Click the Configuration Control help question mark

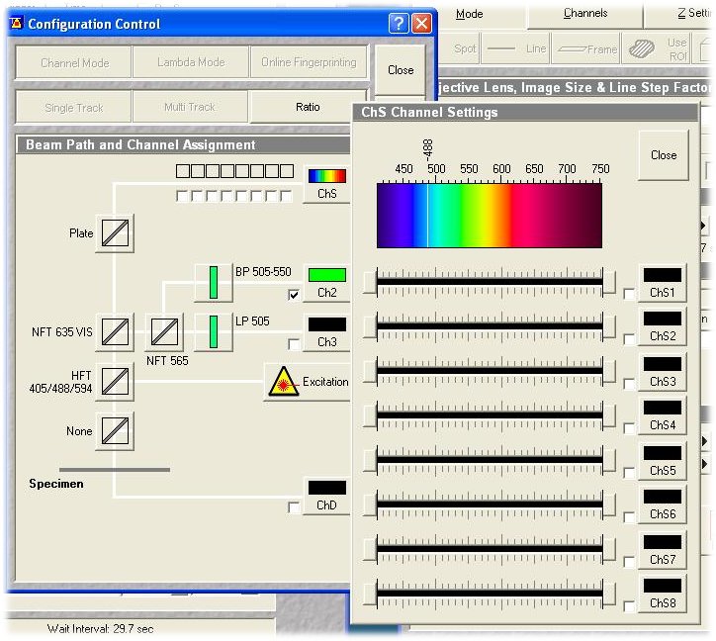398,24
